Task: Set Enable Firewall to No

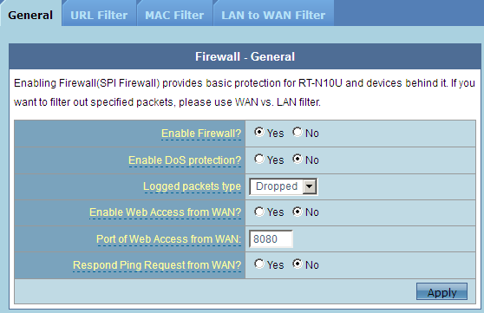Action: coord(298,132)
